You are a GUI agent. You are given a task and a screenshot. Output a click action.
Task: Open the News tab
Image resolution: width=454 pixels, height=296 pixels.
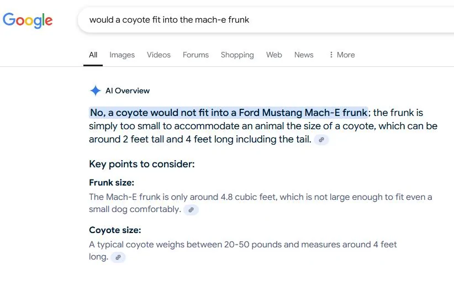click(x=304, y=55)
